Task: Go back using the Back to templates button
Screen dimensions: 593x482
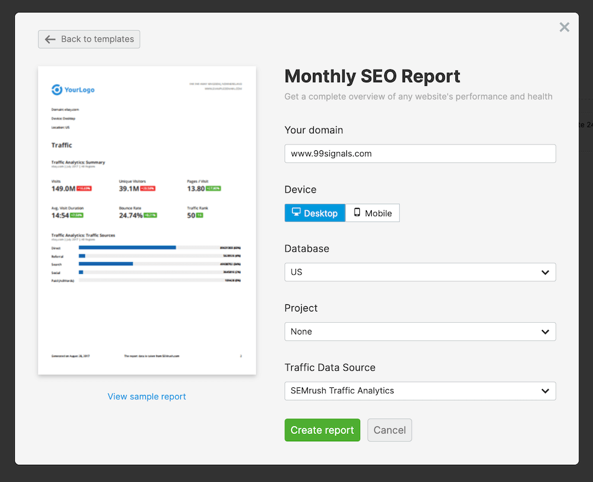Action: [x=89, y=40]
